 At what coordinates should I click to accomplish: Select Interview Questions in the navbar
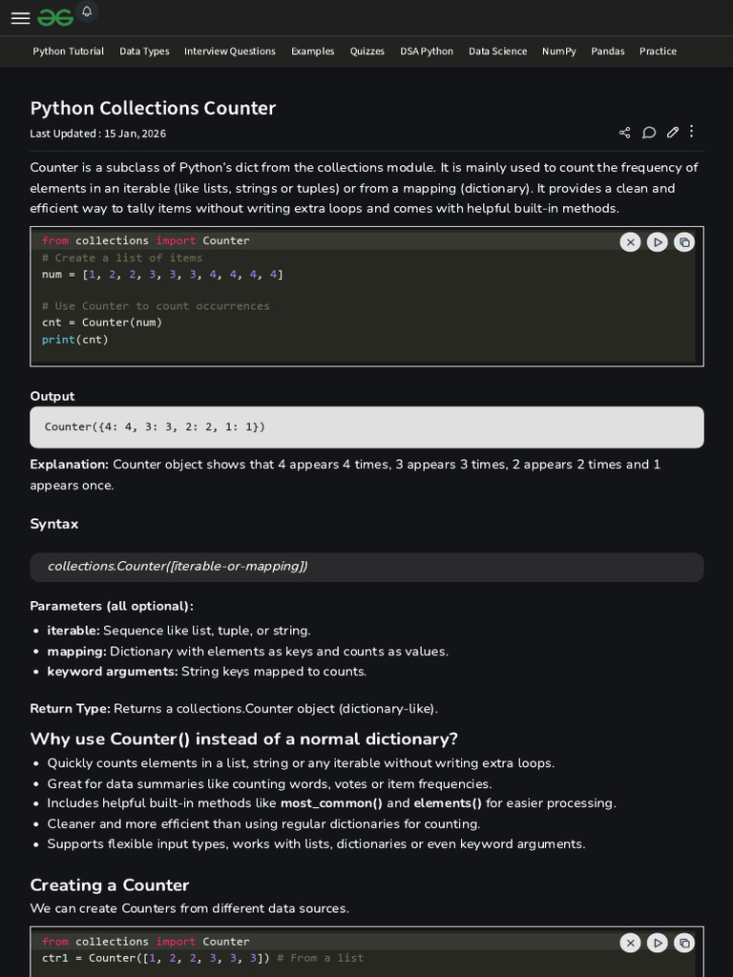click(230, 52)
